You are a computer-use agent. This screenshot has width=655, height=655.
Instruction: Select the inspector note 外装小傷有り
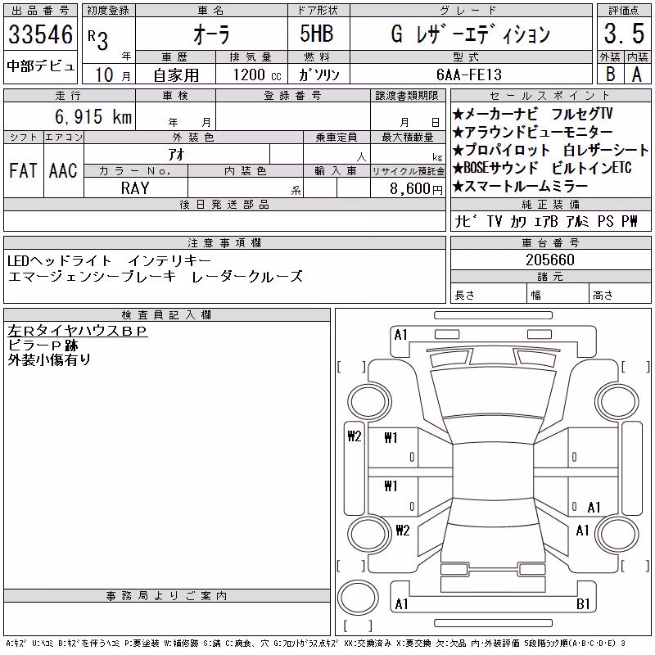click(49, 359)
